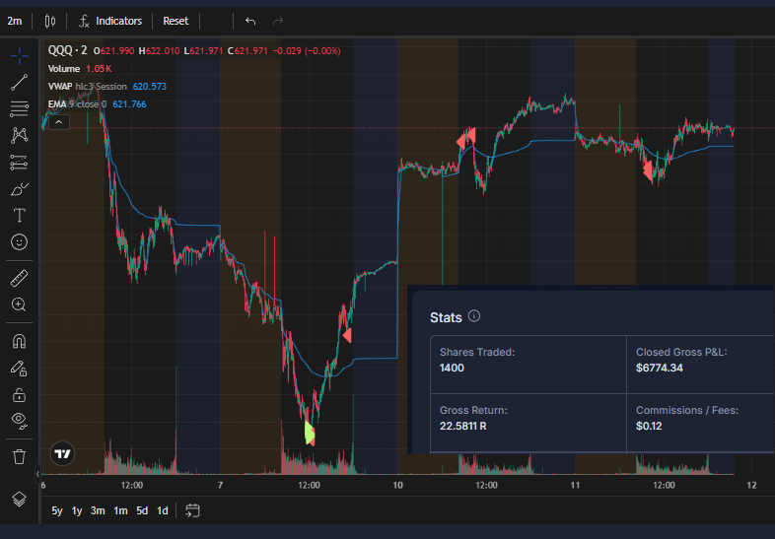Screen dimensions: 775x539
Task: Toggle hide all drawings eye icon
Action: (x=20, y=421)
